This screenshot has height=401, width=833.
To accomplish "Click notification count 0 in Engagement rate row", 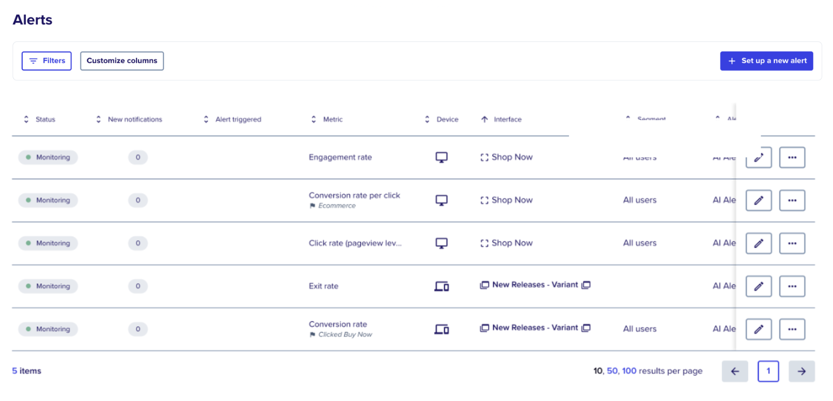I will point(138,157).
